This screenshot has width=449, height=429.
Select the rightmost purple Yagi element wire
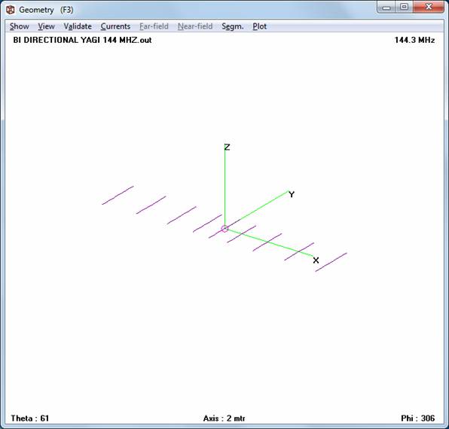coord(331,262)
